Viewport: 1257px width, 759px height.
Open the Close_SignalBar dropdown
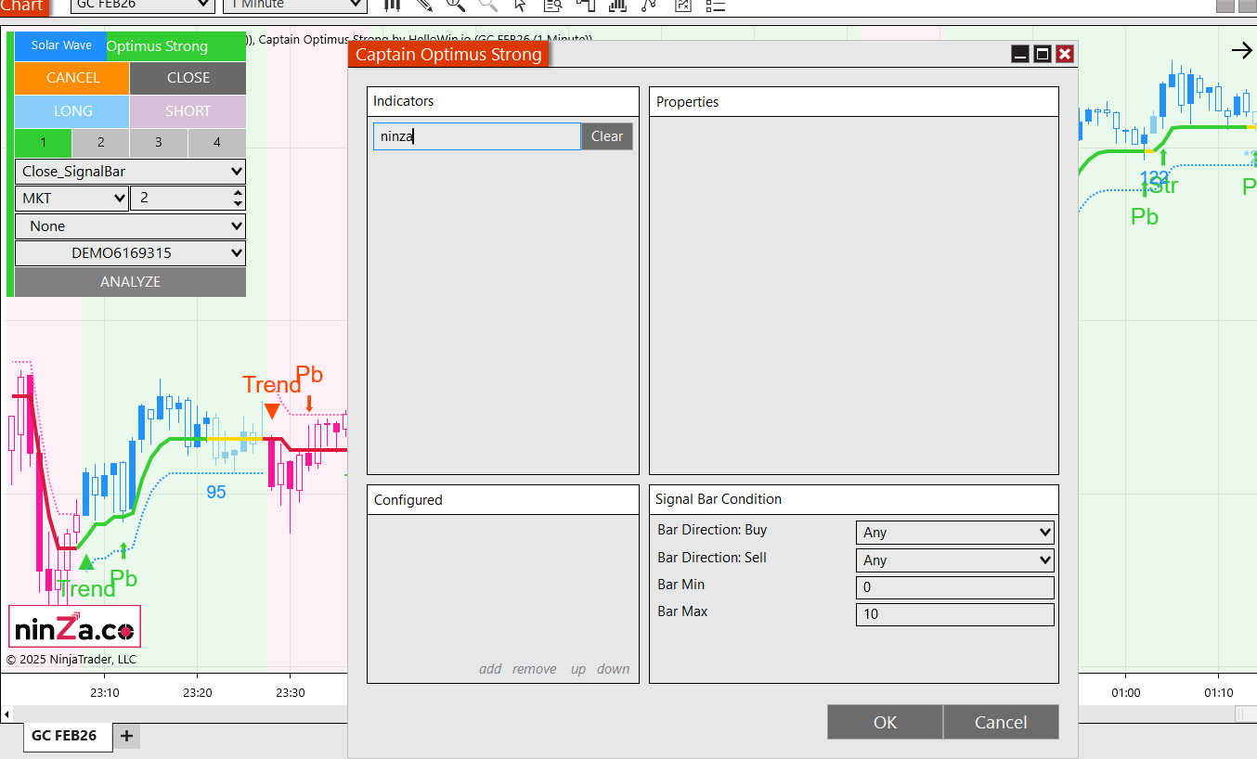[x=130, y=172]
